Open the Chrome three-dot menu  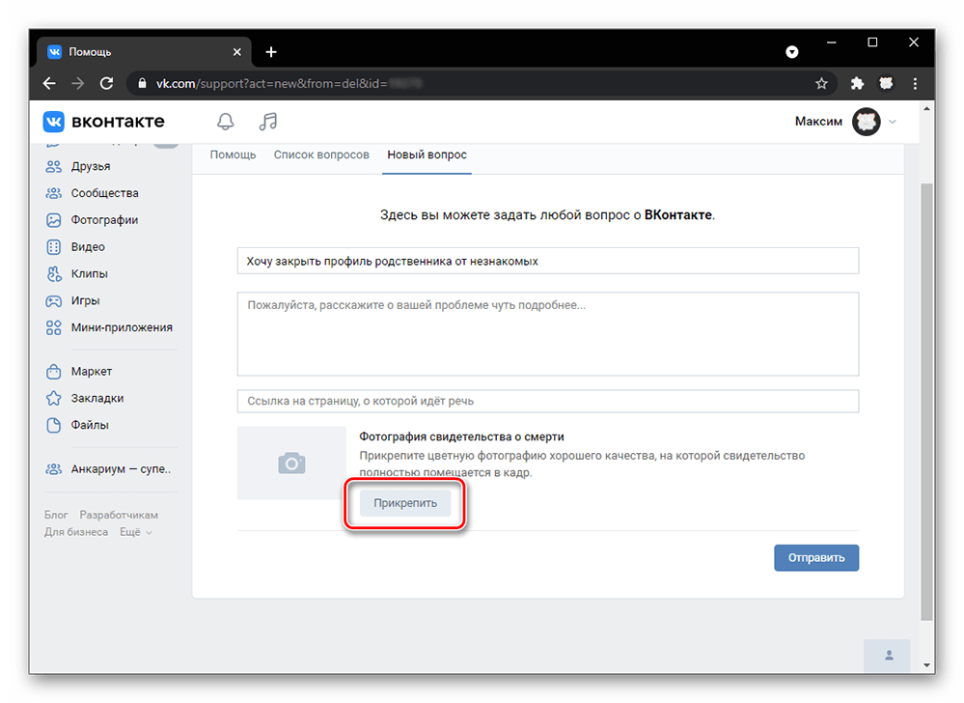point(915,84)
